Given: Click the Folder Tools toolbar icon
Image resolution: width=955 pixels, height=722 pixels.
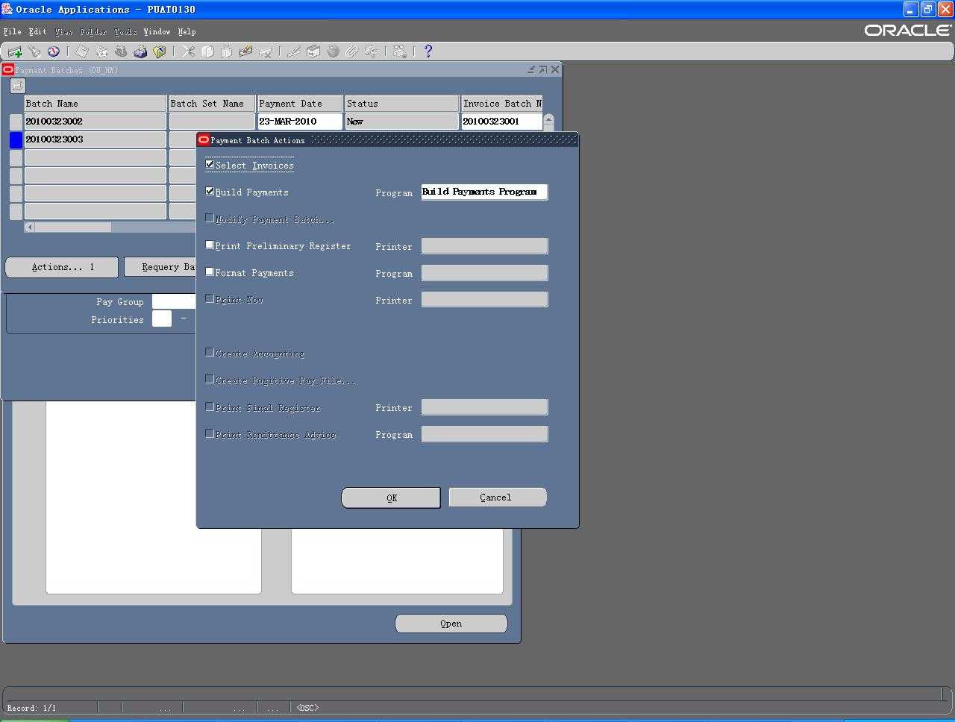Looking at the screenshot, I should (x=372, y=51).
